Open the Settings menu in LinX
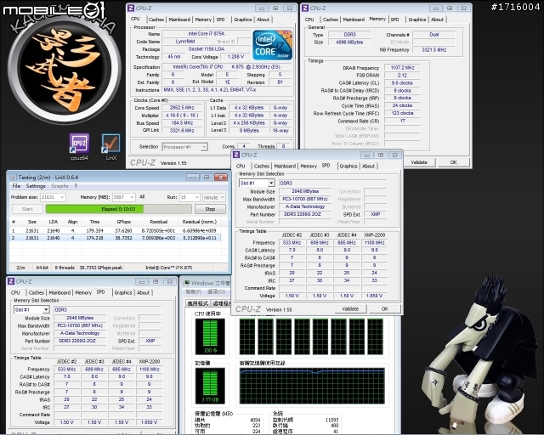The width and height of the screenshot is (544, 435). point(36,186)
